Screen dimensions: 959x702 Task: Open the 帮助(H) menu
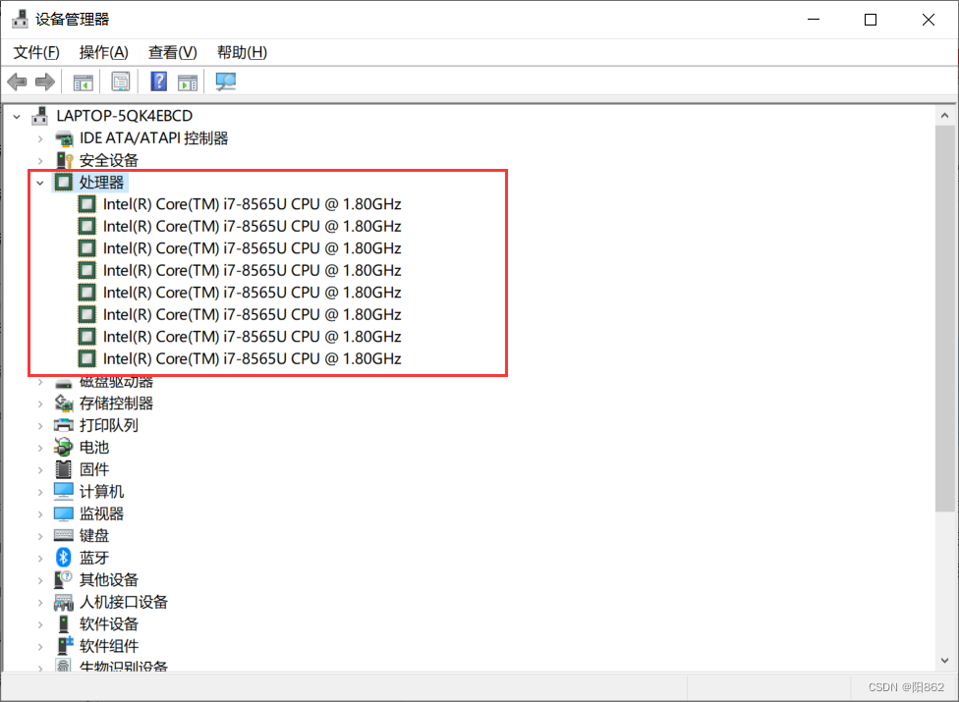(242, 53)
